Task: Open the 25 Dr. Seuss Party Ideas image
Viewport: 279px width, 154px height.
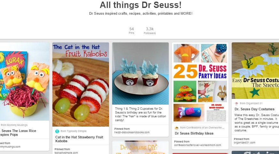Action: (200, 83)
